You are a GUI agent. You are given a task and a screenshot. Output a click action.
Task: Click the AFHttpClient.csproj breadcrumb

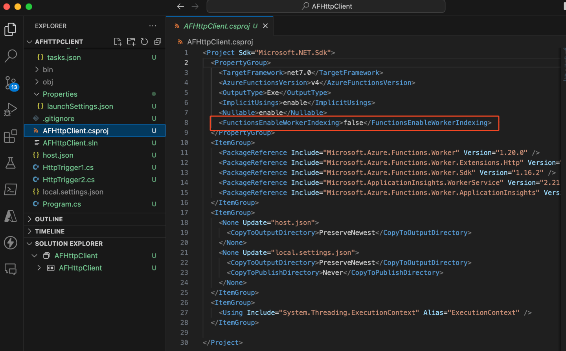click(x=220, y=42)
